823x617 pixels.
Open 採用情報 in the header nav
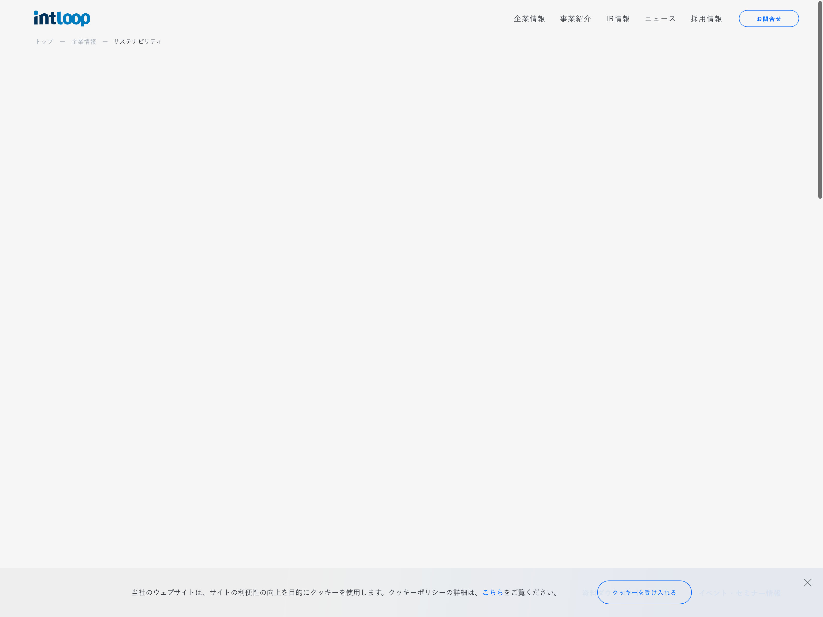706,19
